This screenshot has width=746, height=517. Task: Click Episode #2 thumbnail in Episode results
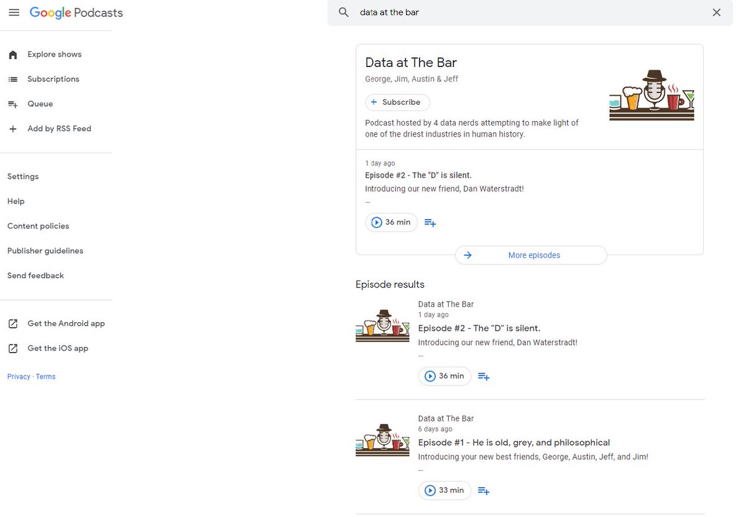[x=382, y=326]
